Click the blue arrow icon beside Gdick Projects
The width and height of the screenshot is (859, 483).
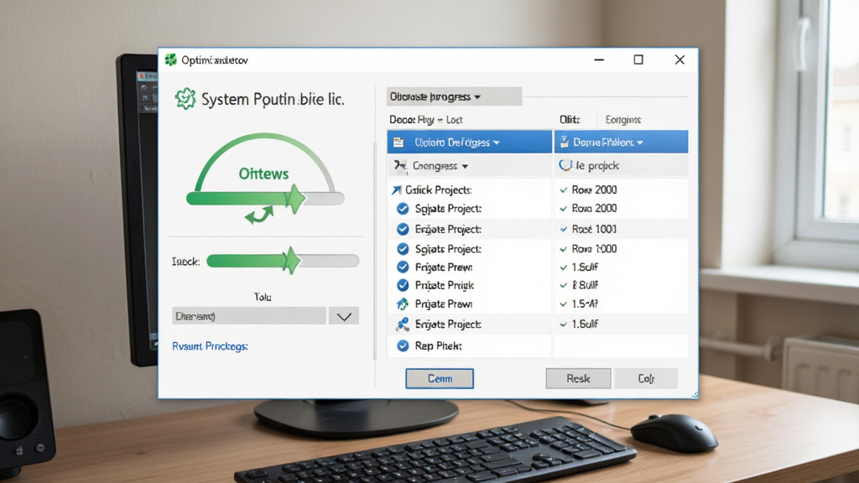coord(397,190)
